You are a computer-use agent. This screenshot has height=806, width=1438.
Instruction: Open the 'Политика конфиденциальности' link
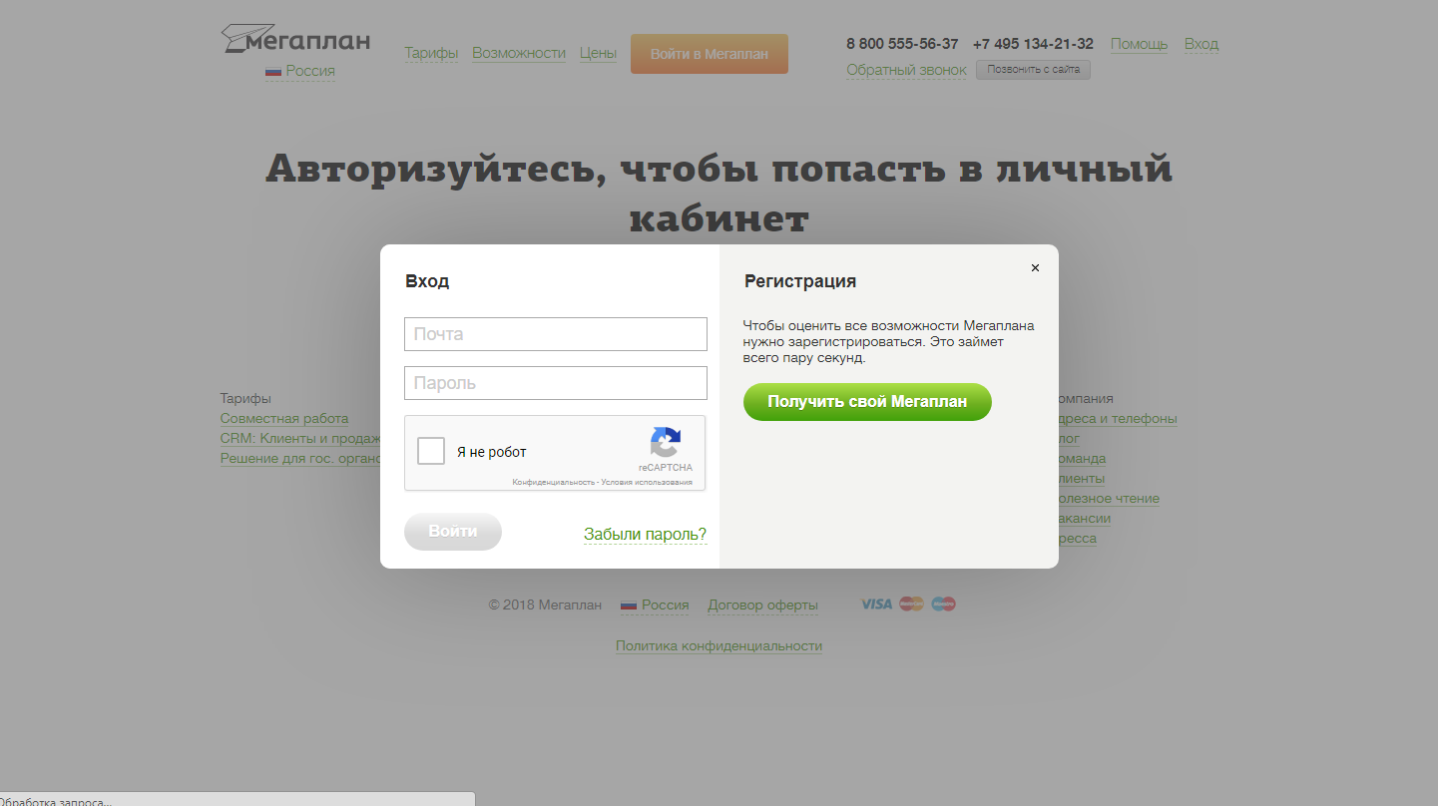pos(719,645)
